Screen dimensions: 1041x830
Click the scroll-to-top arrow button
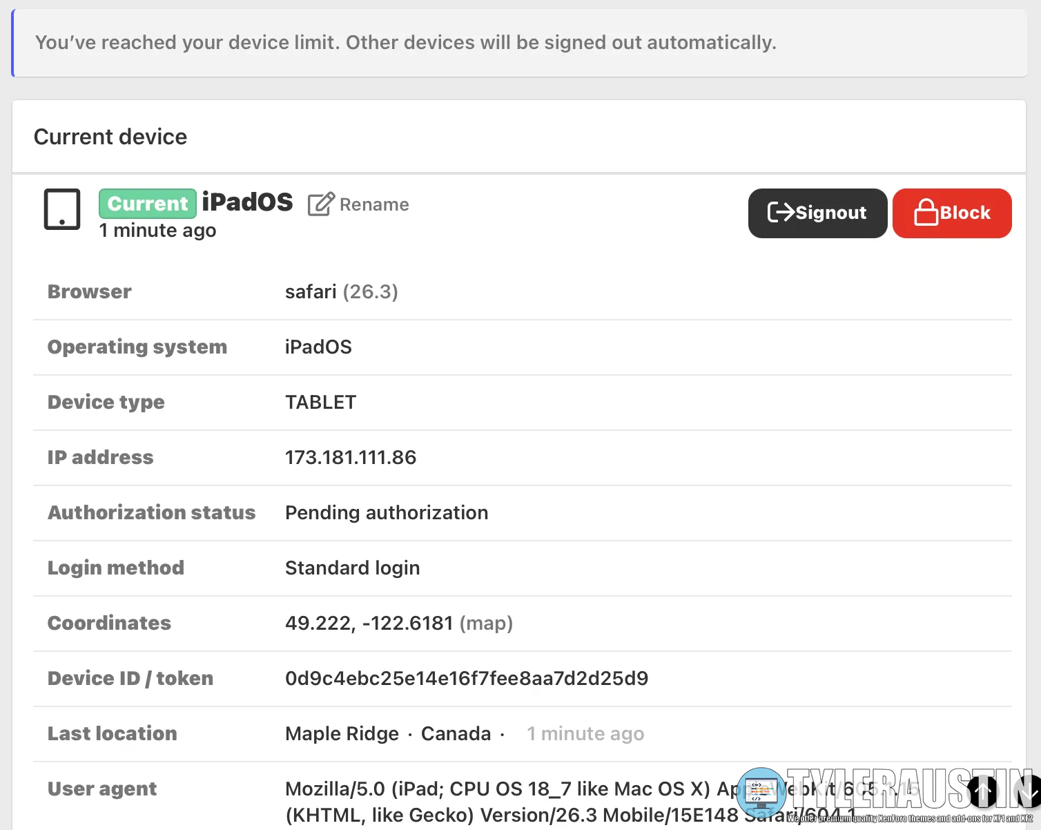tap(982, 791)
